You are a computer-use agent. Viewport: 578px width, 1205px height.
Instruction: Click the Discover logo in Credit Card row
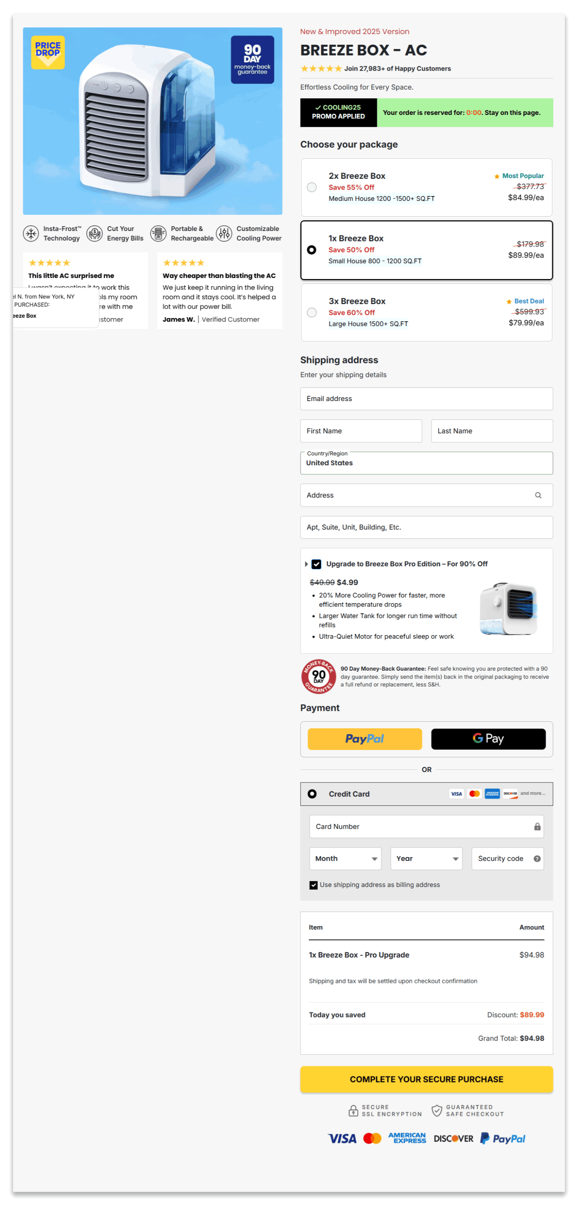coord(510,793)
